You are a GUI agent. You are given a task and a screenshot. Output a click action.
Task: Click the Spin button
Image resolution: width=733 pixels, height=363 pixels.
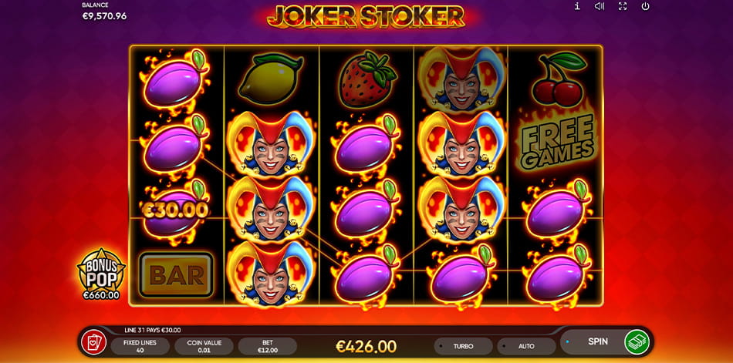click(597, 341)
